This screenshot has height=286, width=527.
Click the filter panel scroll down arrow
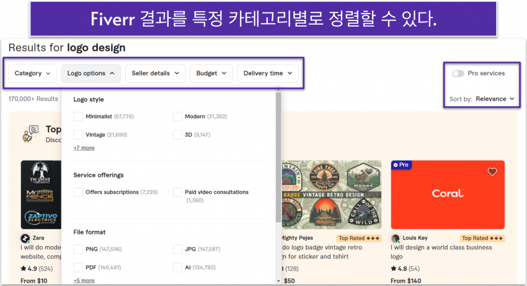tap(278, 281)
